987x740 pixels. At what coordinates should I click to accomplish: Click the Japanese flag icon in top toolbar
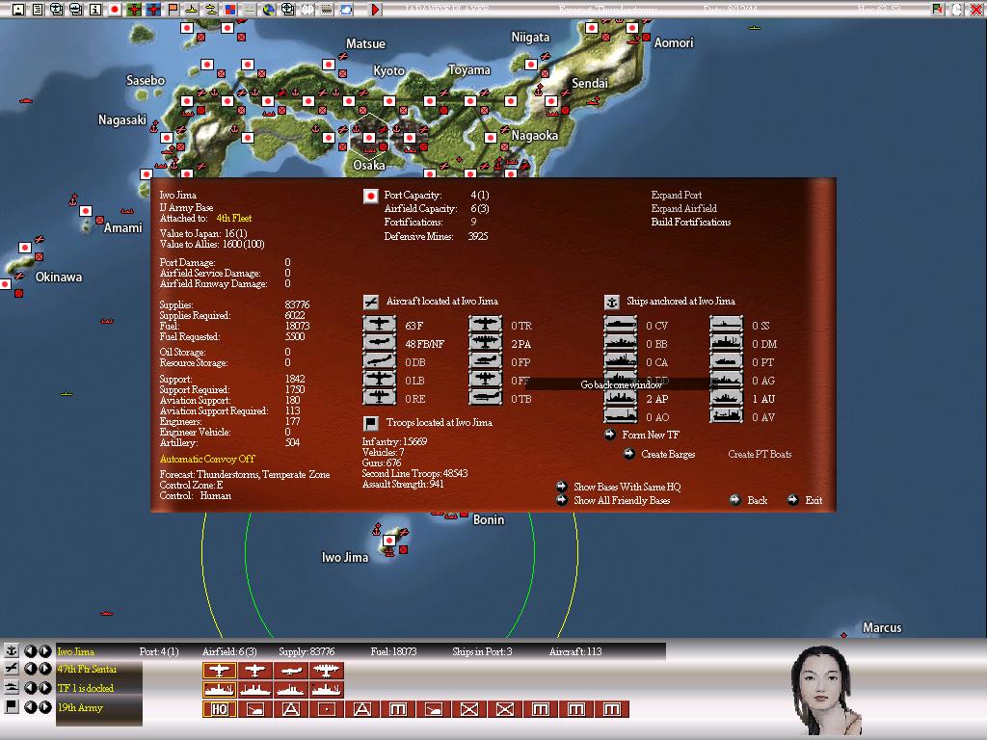point(115,10)
